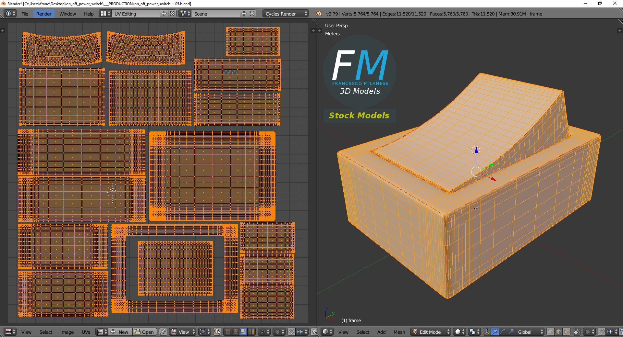Open the File menu

pos(25,14)
